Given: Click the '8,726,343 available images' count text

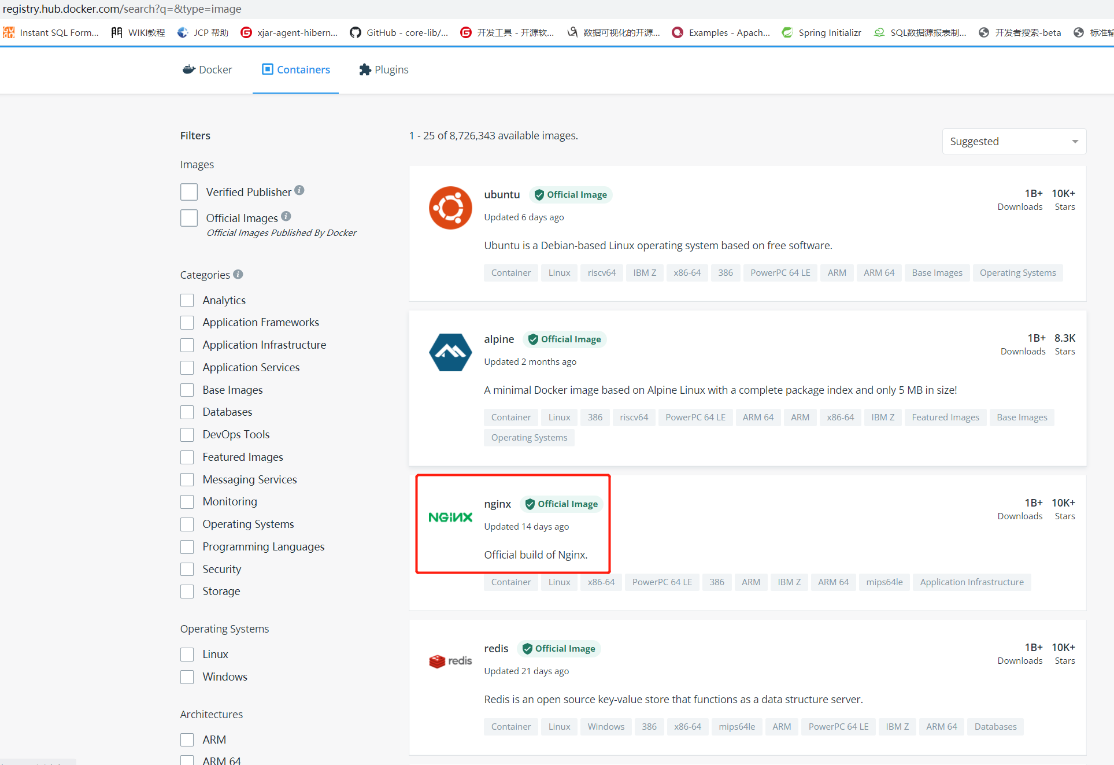Looking at the screenshot, I should (514, 135).
